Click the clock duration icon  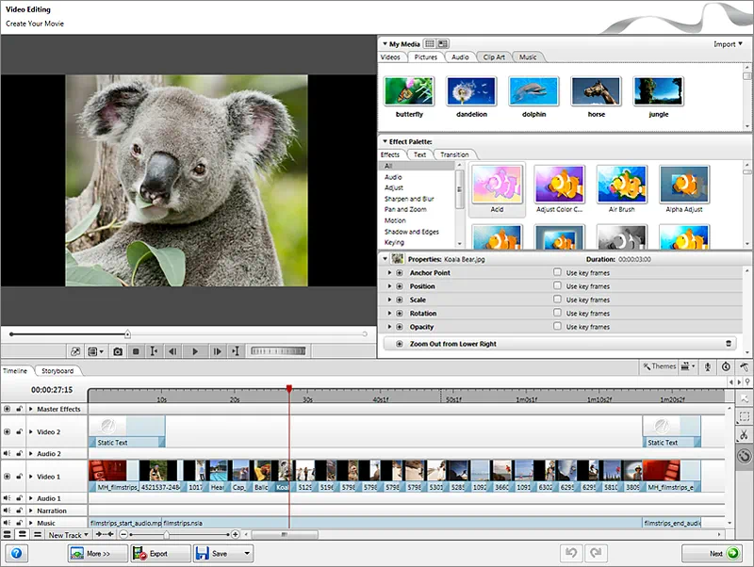point(726,366)
